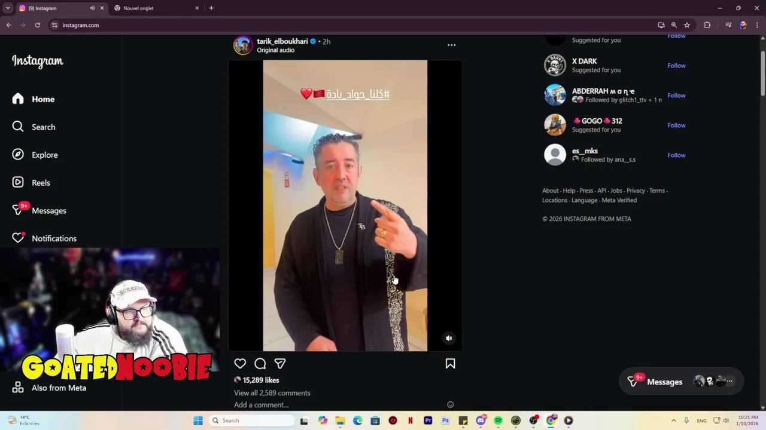Follow the X DARK account
Screen dimensions: 766x430
coord(676,66)
